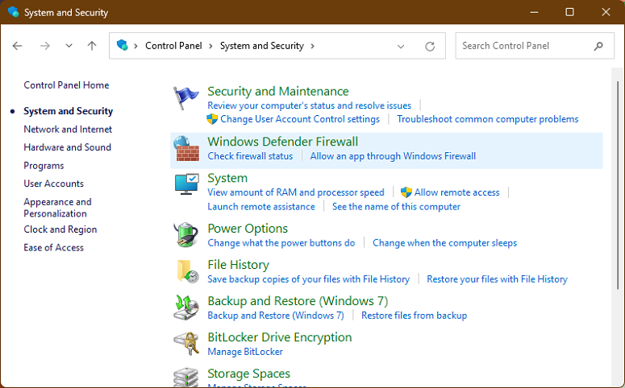Click the Control Panel icon in address bar
Viewport: 625px width, 388px height.
click(x=123, y=45)
